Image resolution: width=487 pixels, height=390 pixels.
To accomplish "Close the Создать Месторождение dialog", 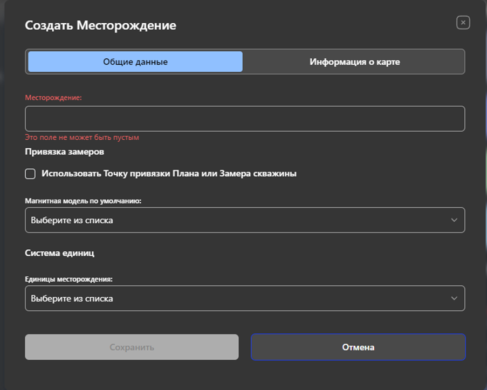I will pyautogui.click(x=463, y=22).
